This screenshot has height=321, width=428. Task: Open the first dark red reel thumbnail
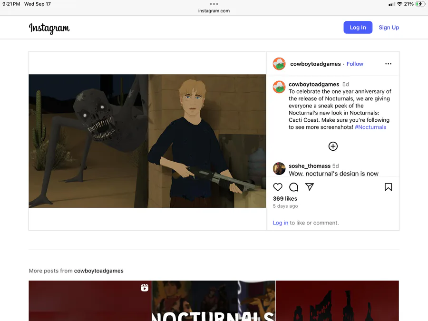90,301
